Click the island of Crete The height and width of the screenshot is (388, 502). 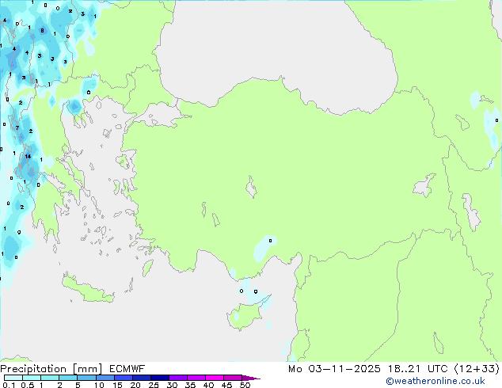click(x=87, y=290)
